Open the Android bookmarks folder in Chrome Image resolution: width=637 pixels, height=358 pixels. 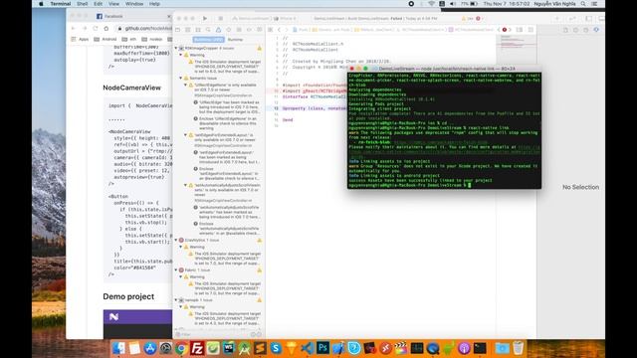click(x=105, y=40)
